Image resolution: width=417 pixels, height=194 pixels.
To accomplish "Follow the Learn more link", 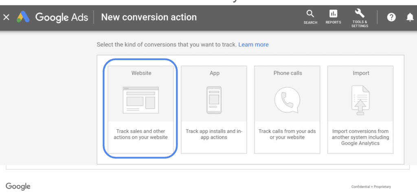I will [253, 44].
